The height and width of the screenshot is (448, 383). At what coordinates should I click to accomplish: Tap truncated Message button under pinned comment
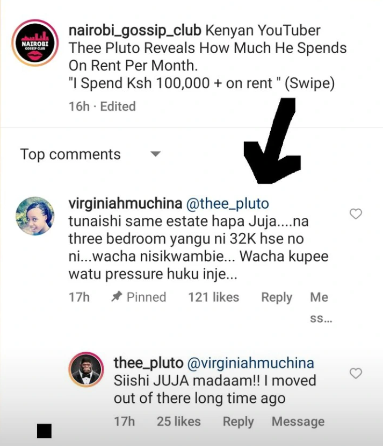tap(321, 308)
